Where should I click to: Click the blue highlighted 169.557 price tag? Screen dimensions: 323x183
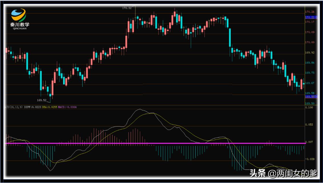pyautogui.click(x=311, y=97)
